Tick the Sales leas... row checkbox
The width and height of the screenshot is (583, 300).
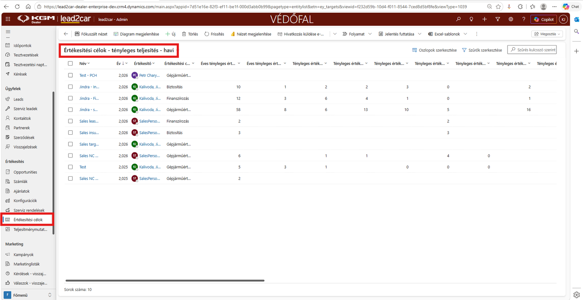click(70, 121)
